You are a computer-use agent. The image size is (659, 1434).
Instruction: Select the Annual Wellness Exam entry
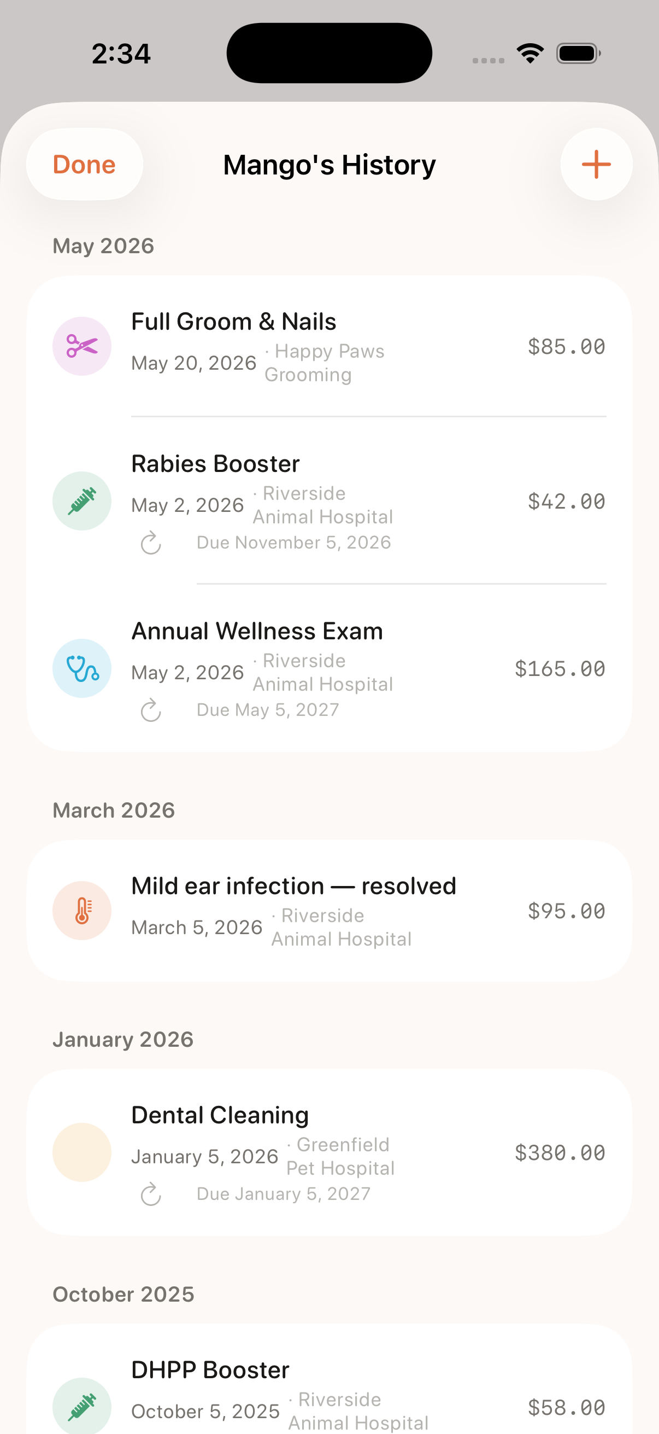click(329, 668)
